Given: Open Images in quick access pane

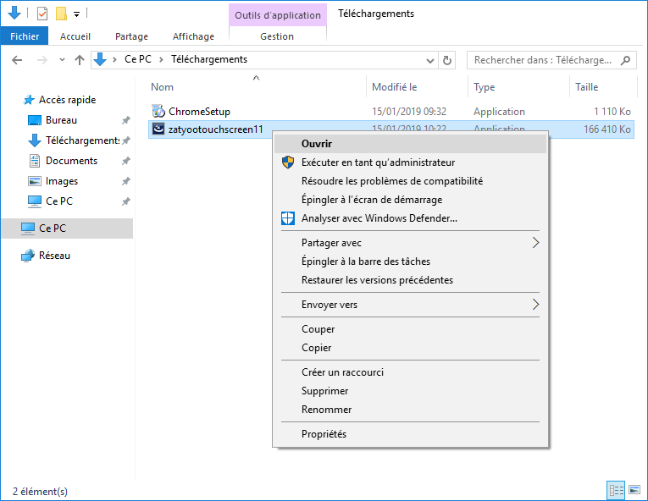Looking at the screenshot, I should [62, 181].
